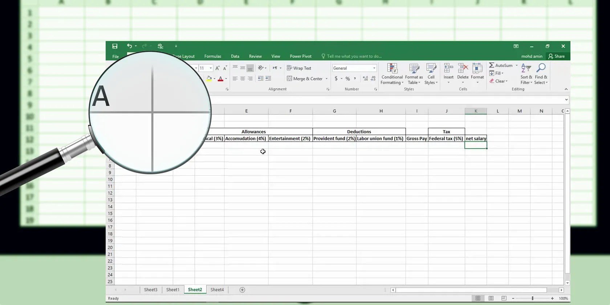The image size is (610, 305).
Task: Open the Review ribbon tab
Action: pos(255,56)
